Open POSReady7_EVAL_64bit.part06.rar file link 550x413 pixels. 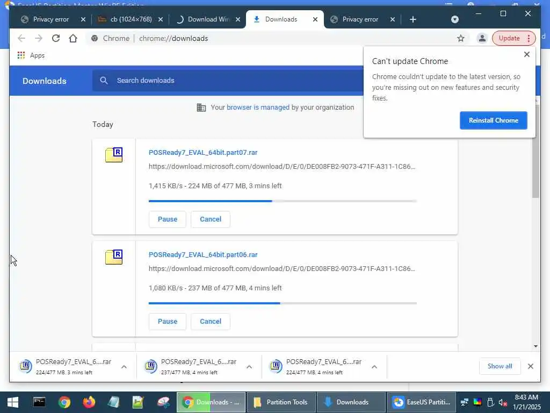pyautogui.click(x=203, y=254)
